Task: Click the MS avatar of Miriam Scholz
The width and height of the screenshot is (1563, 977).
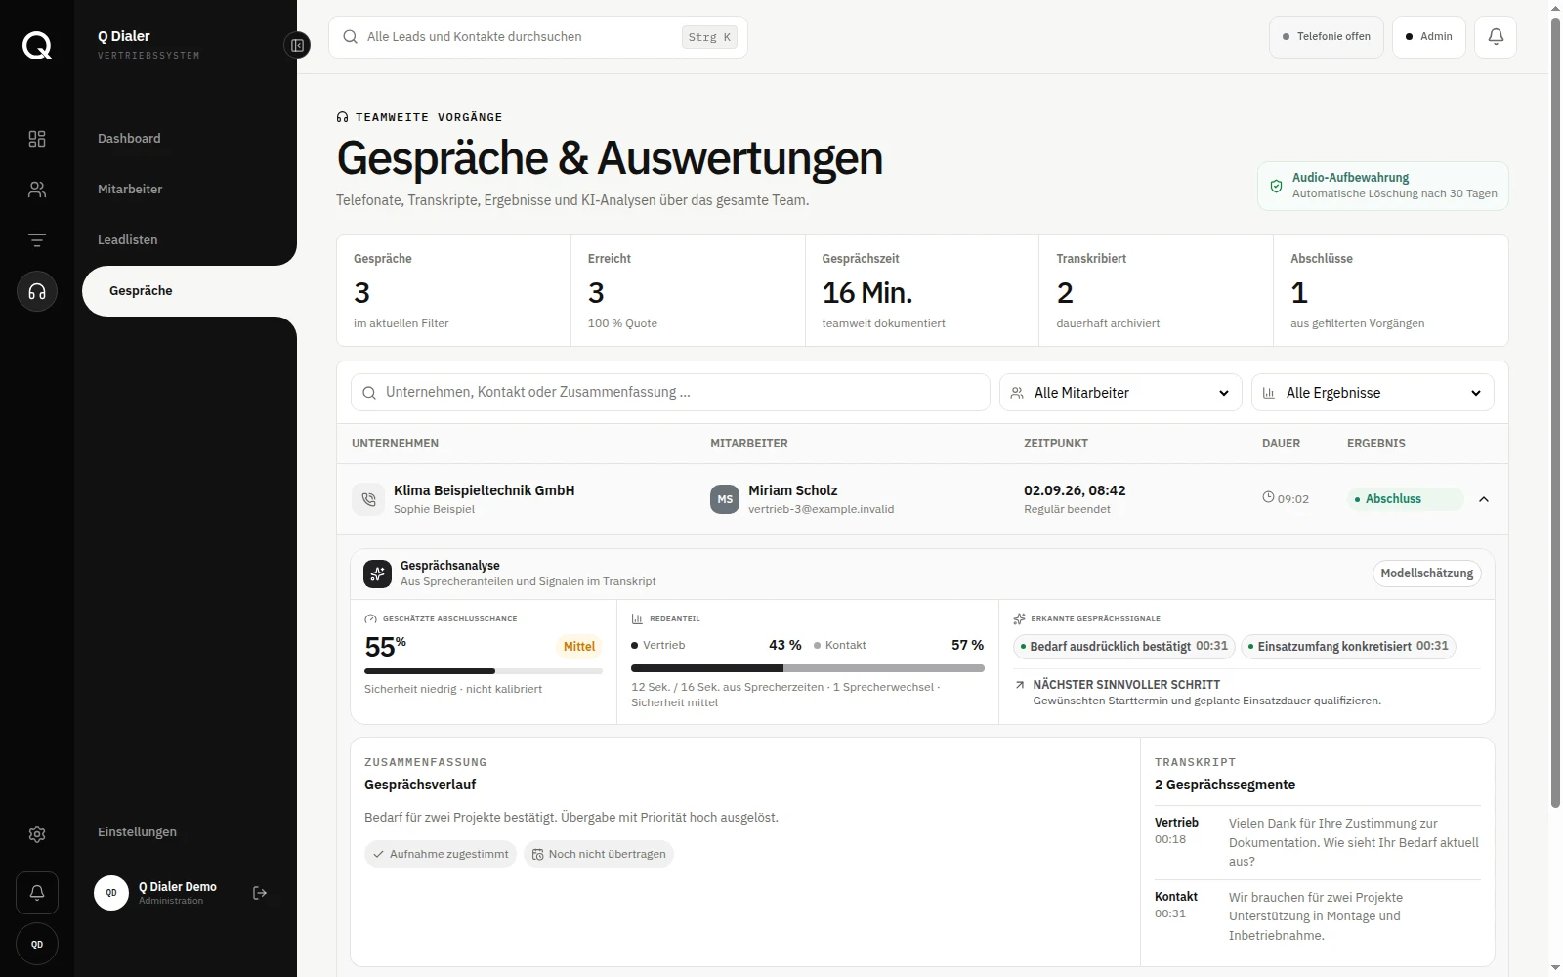Action: click(x=725, y=499)
